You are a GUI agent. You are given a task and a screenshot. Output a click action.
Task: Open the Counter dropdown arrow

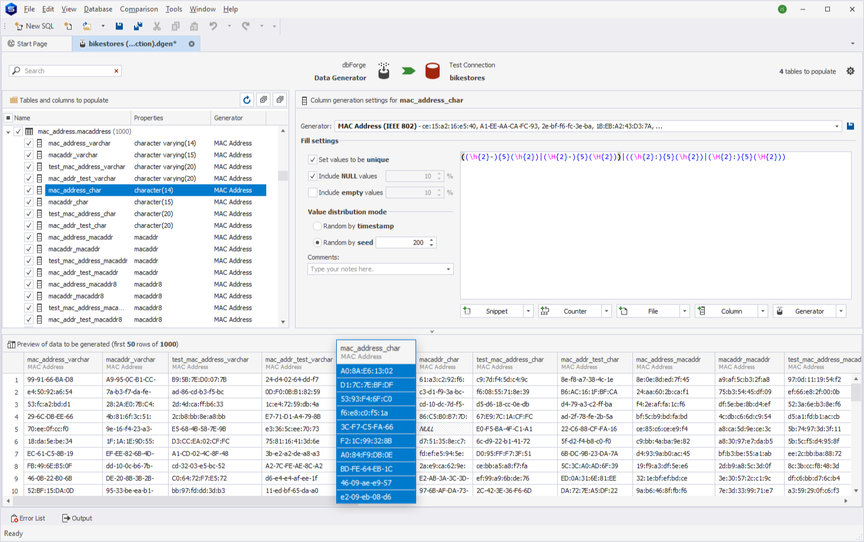(x=607, y=311)
